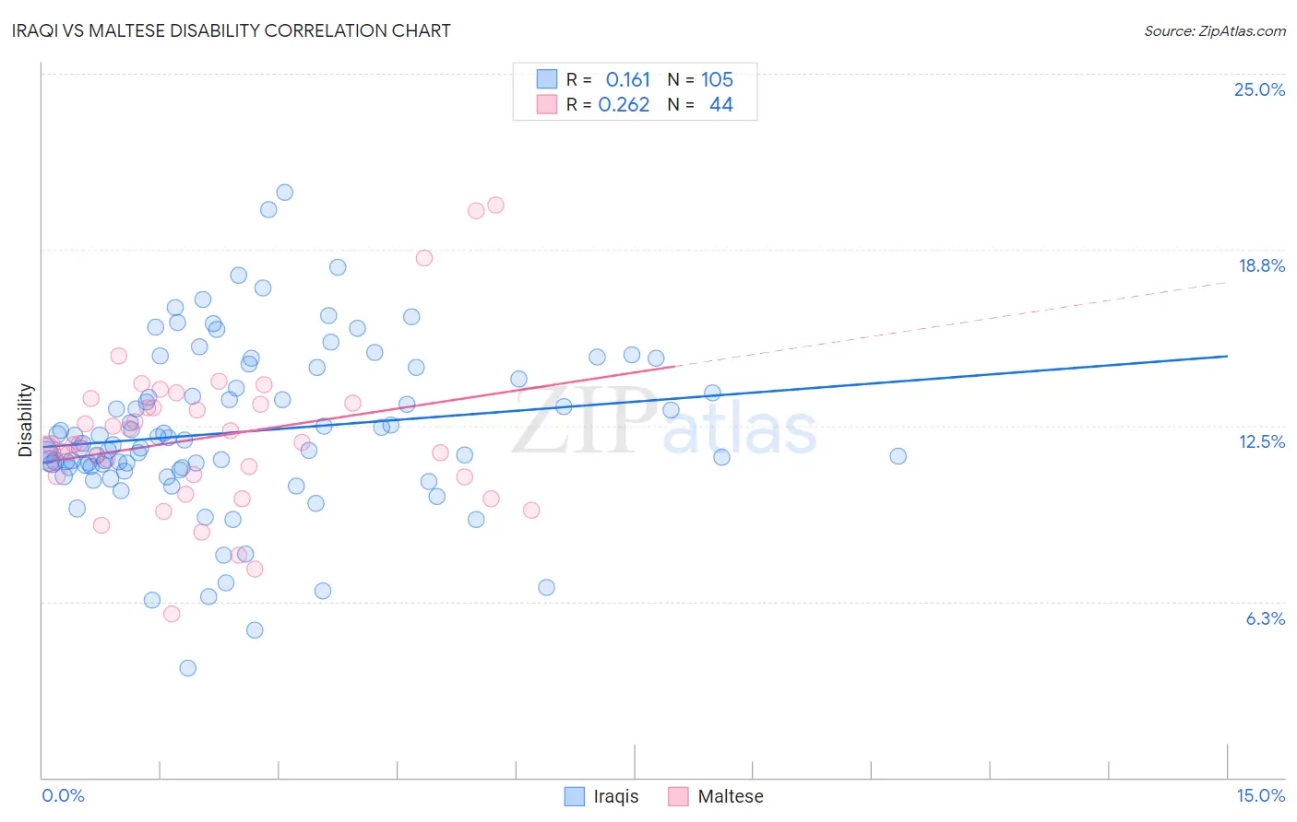Click the highest blue Iraqi data point
Screen dimensions: 1297x822
(285, 193)
